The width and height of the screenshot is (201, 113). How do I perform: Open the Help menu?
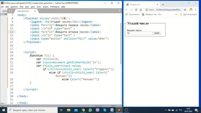[63, 7]
